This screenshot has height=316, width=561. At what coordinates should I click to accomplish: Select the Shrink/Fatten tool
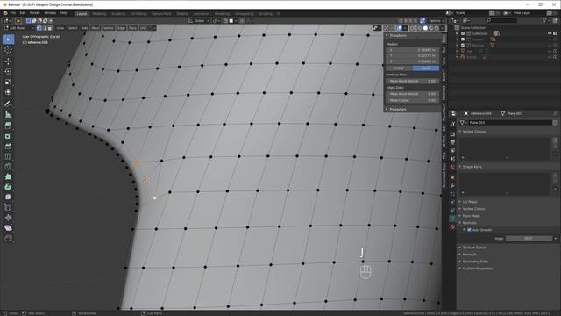click(8, 218)
